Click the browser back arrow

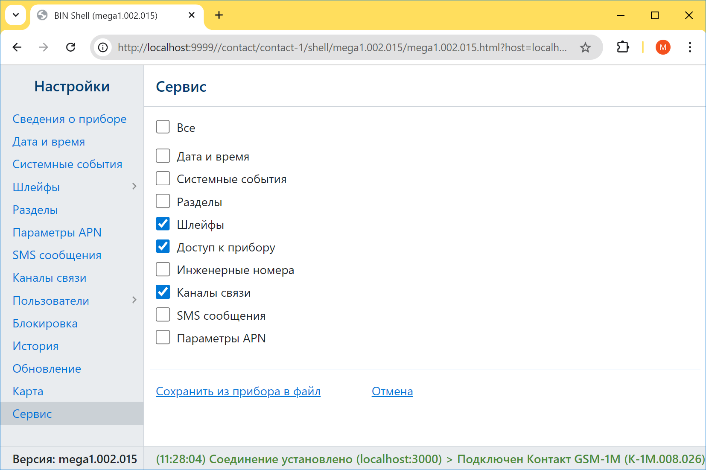click(17, 47)
